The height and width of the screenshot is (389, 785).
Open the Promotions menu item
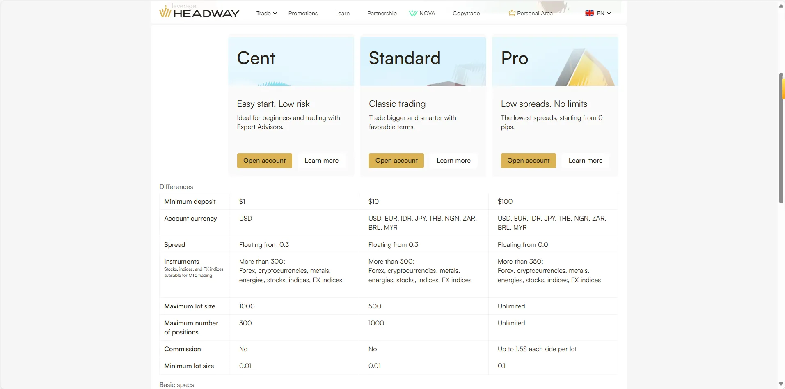(x=303, y=13)
